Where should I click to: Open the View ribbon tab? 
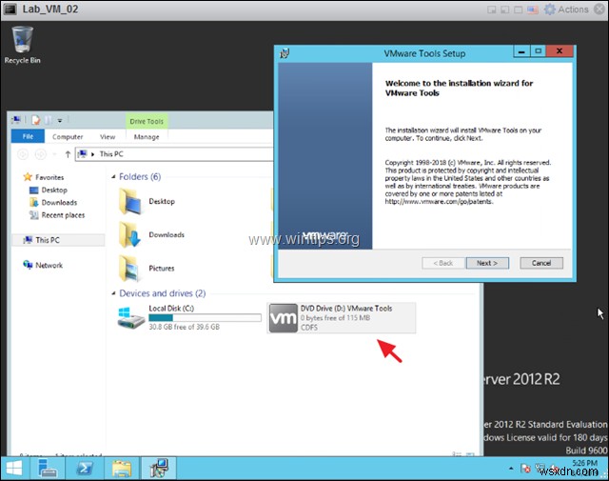tap(108, 136)
